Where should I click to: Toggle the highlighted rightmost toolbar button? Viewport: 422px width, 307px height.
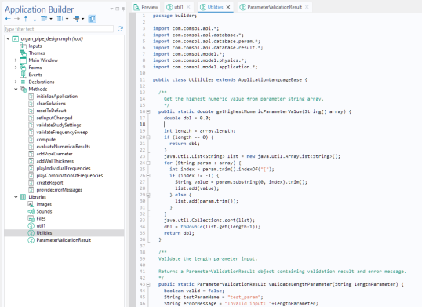coord(92,19)
